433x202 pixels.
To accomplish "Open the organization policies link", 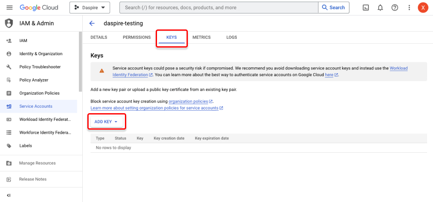I will (188, 101).
